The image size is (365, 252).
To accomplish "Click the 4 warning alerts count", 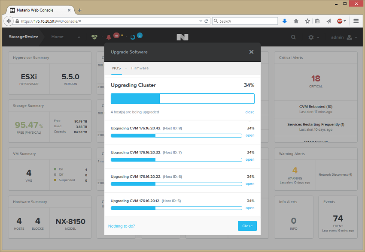I will (x=295, y=170).
